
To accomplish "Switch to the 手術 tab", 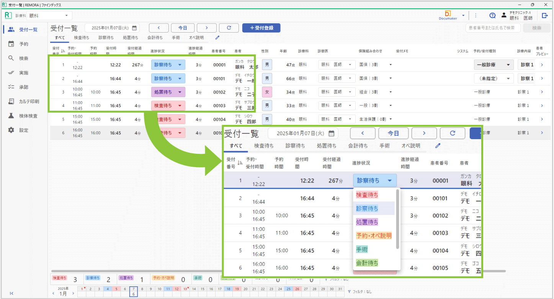I will (176, 38).
